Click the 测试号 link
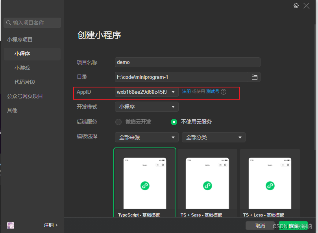The height and width of the screenshot is (233, 318). [x=213, y=91]
